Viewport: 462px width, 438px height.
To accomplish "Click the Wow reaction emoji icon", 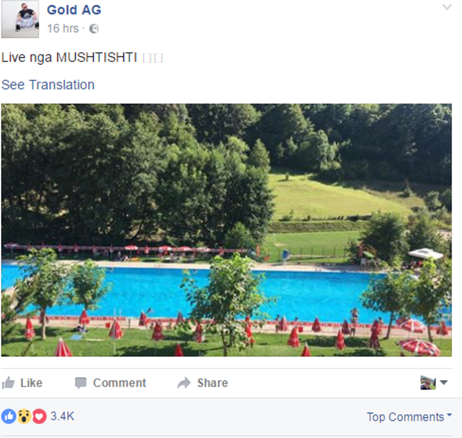I will point(24,416).
